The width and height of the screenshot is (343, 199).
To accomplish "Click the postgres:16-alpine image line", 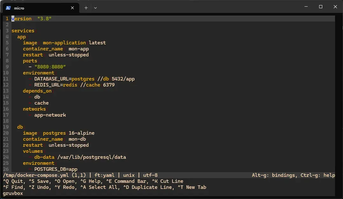I will tap(68, 133).
